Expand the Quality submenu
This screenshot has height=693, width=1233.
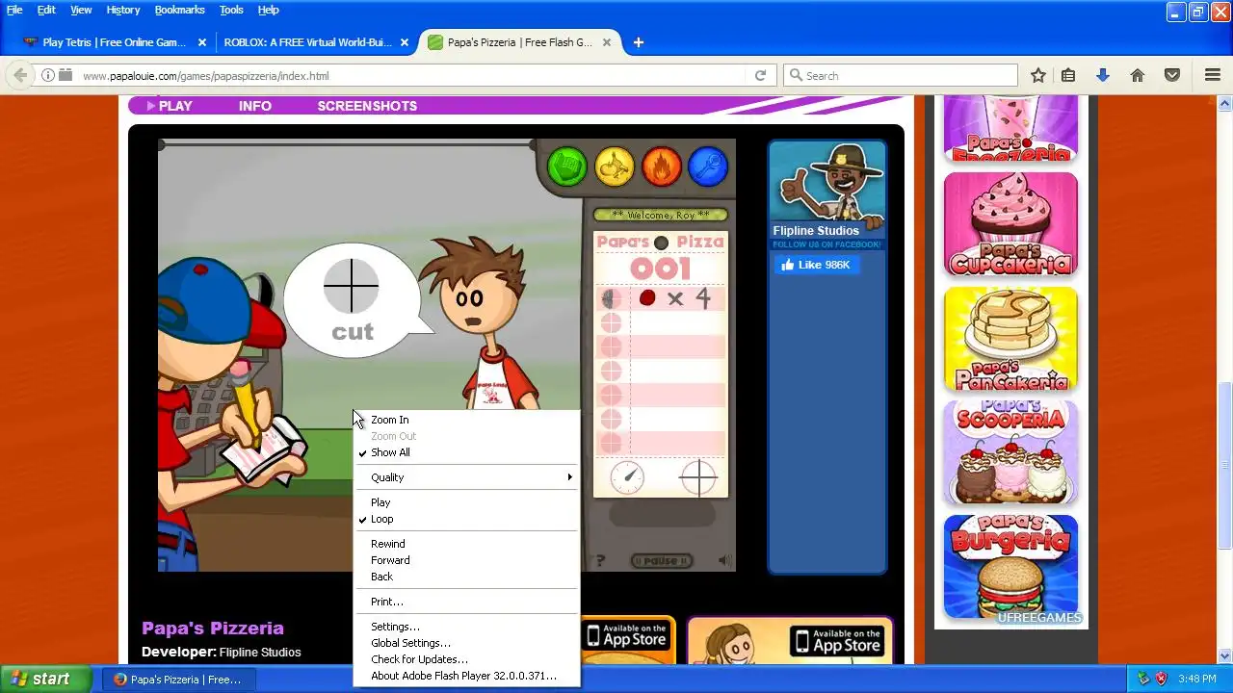(467, 477)
